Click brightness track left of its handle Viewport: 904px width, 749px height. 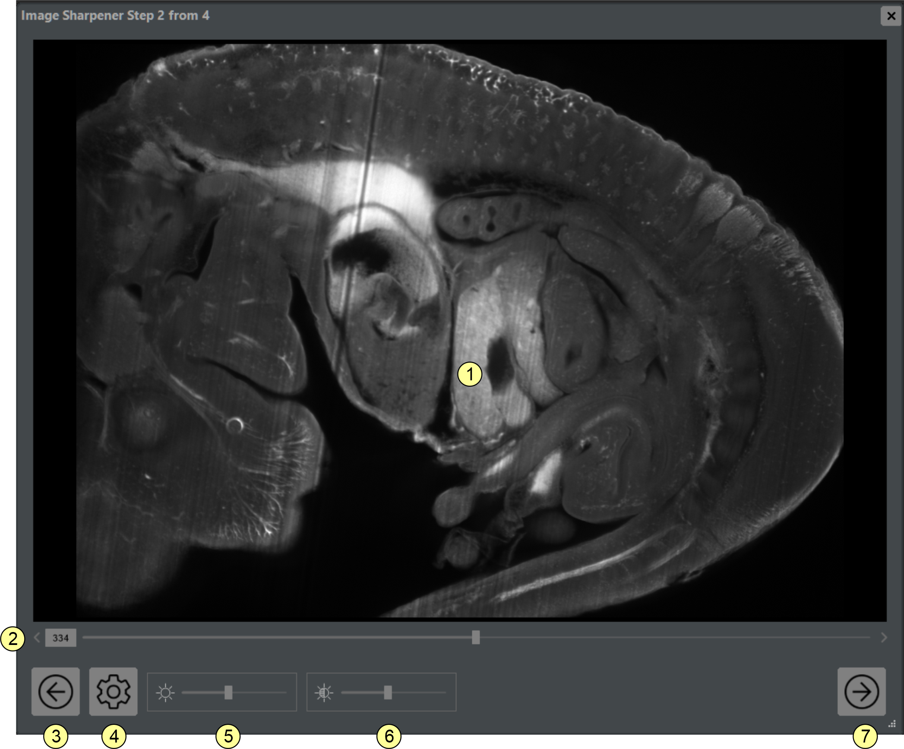(x=203, y=692)
